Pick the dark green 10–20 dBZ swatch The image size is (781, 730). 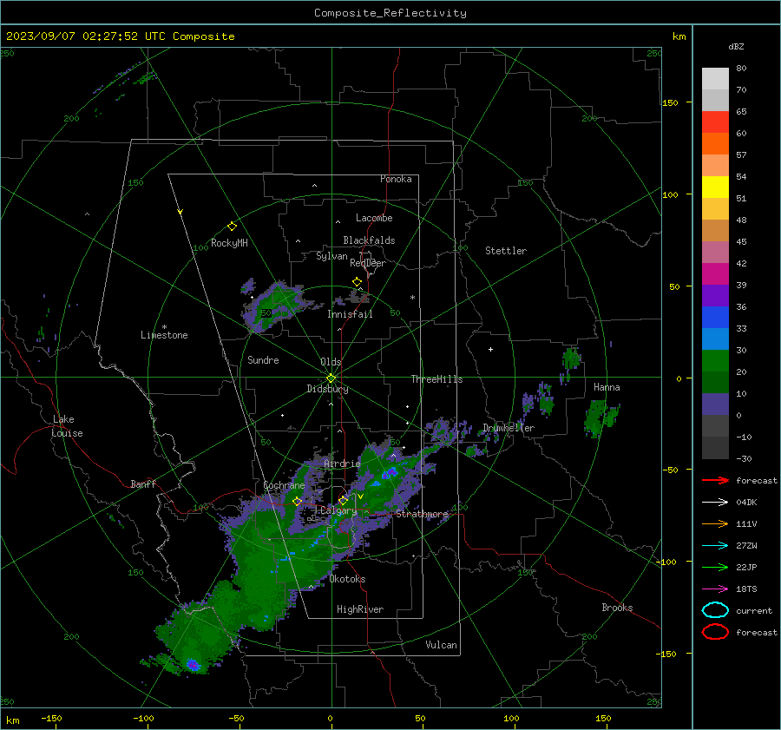click(715, 382)
